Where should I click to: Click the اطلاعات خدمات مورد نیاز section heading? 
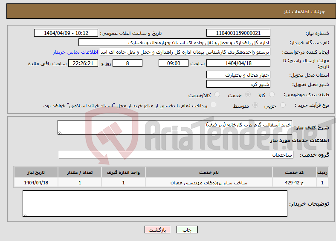coord(299,141)
